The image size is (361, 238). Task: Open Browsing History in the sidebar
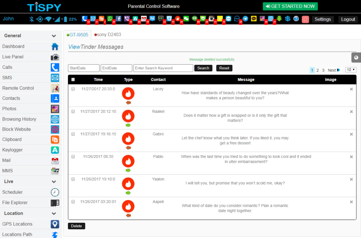[31, 119]
